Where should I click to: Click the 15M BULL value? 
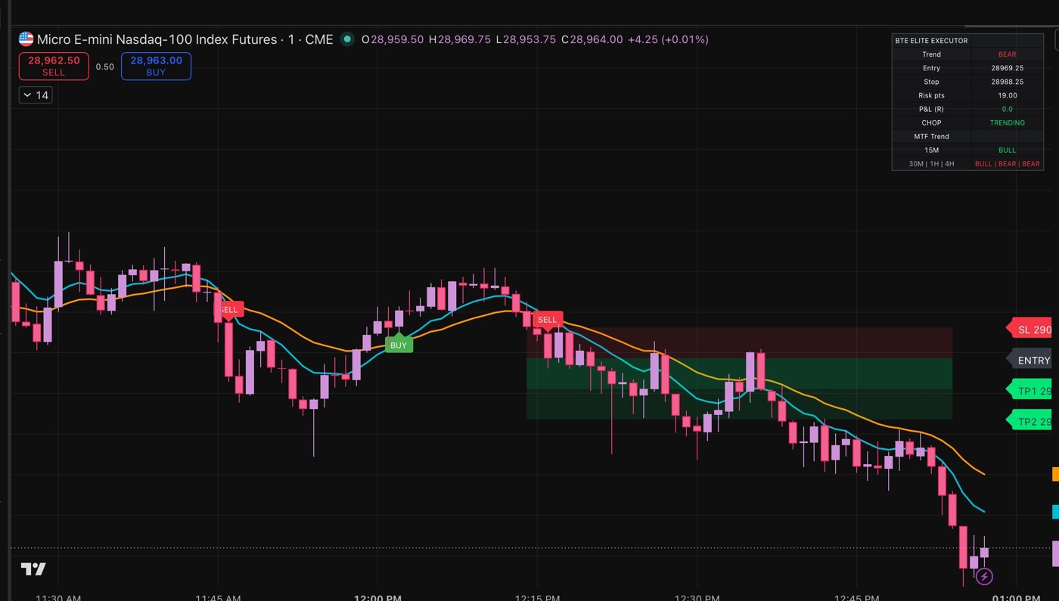(x=1007, y=150)
